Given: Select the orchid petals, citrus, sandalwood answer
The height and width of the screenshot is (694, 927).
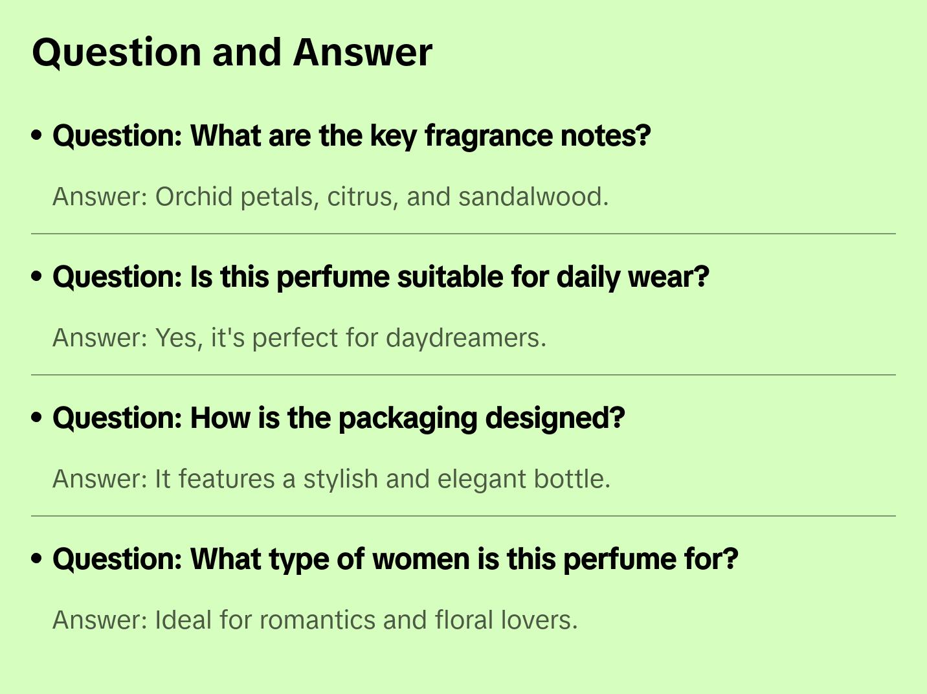Looking at the screenshot, I should pos(330,197).
